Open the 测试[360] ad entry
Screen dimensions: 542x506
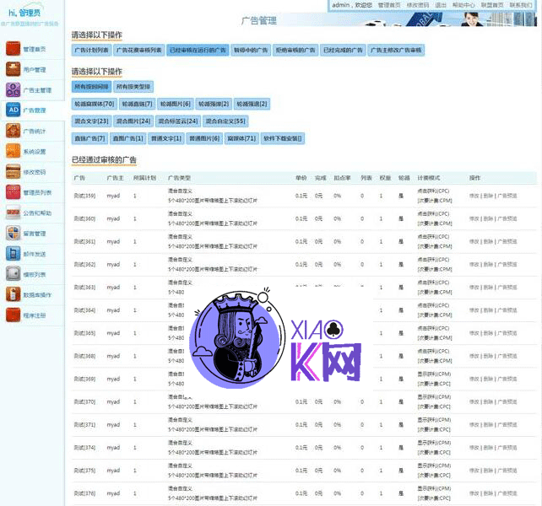pos(84,218)
